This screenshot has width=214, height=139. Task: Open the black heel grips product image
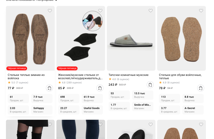coord(81,38)
